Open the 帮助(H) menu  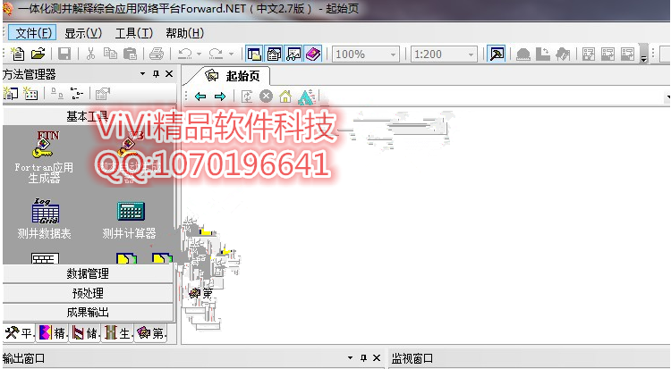click(x=185, y=33)
